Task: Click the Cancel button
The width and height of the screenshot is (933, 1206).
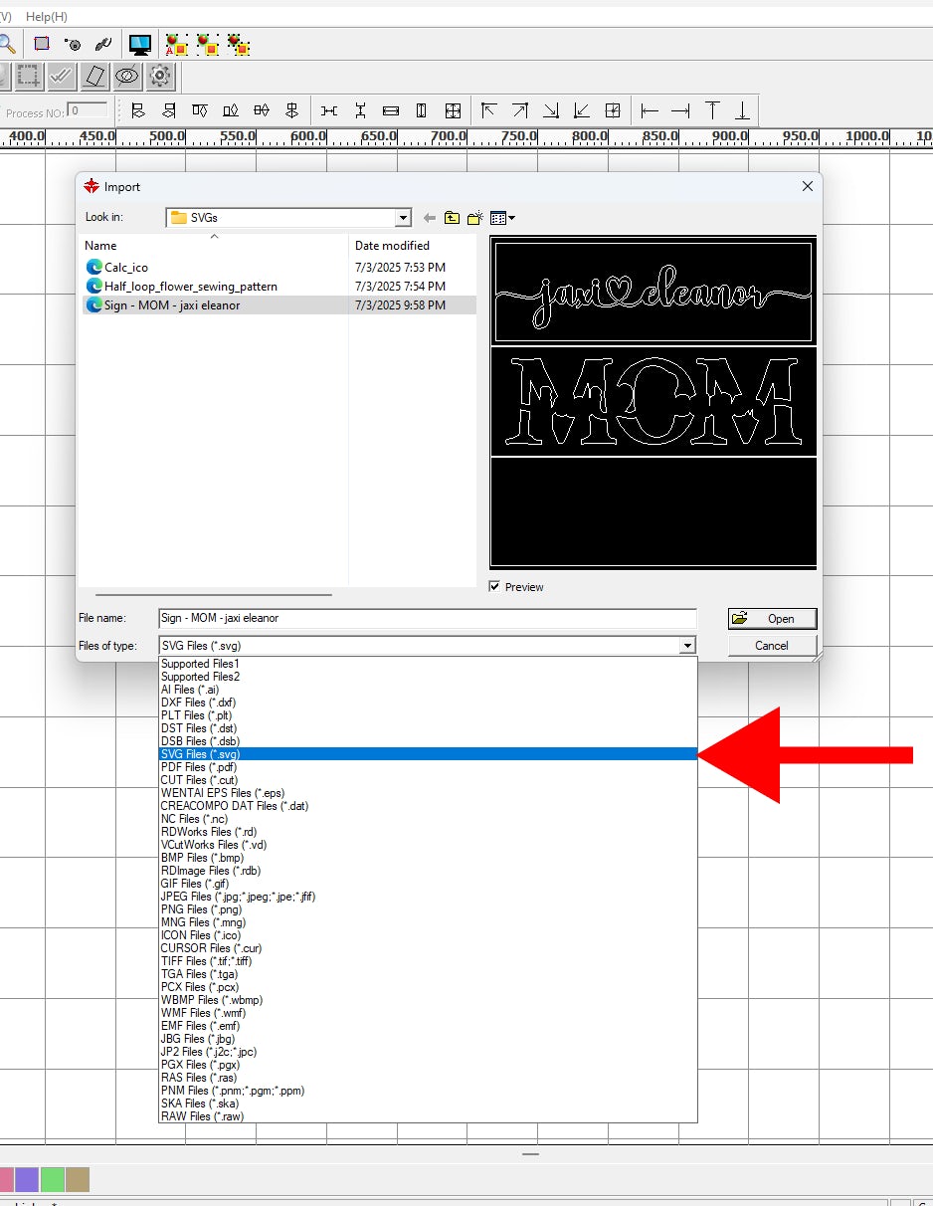Action: [x=772, y=646]
